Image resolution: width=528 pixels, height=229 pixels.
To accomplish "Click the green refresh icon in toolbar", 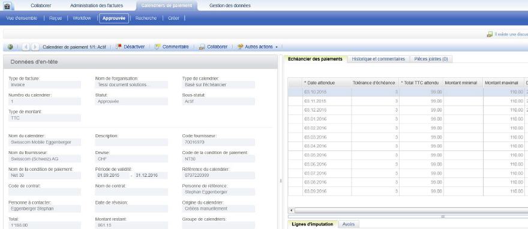I will 10,47.
